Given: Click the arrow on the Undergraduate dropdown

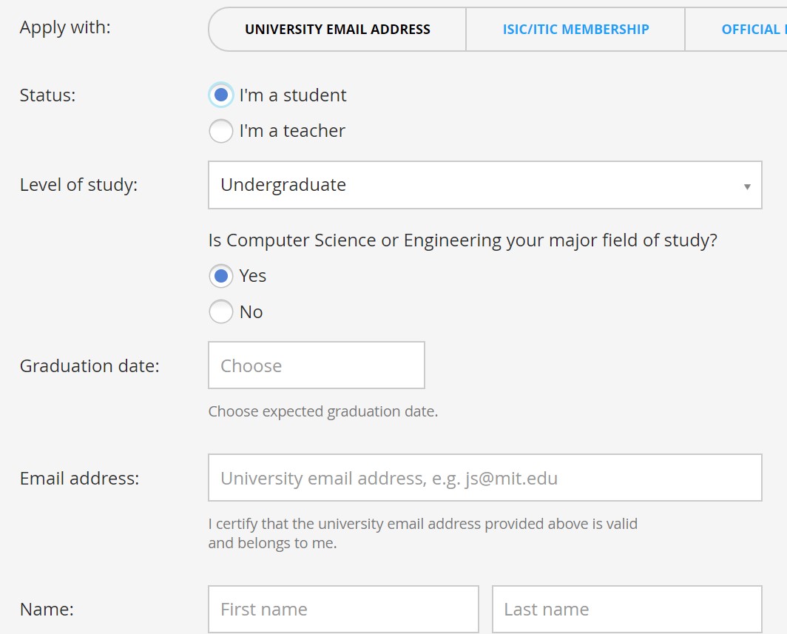Looking at the screenshot, I should pyautogui.click(x=747, y=186).
